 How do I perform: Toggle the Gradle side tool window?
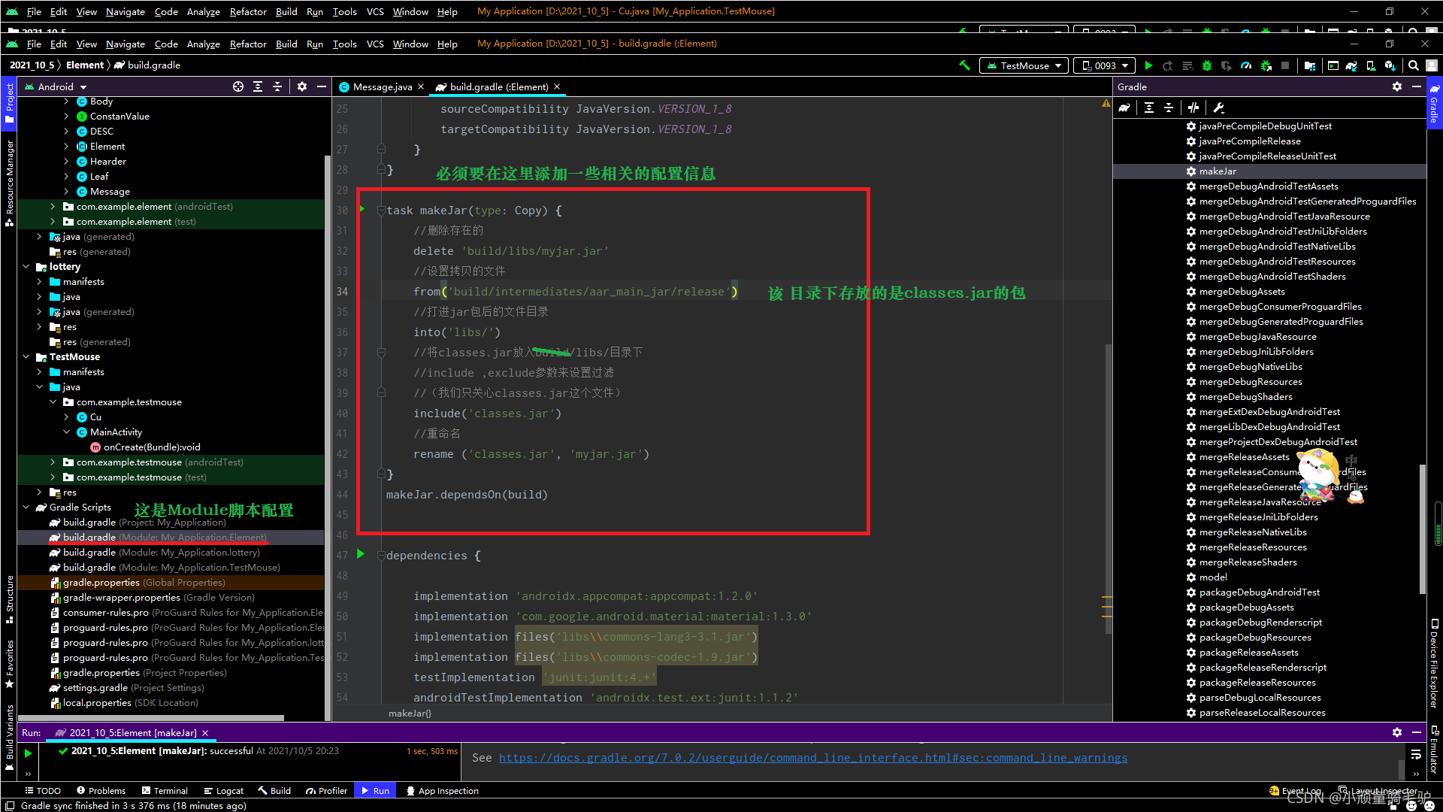1434,101
